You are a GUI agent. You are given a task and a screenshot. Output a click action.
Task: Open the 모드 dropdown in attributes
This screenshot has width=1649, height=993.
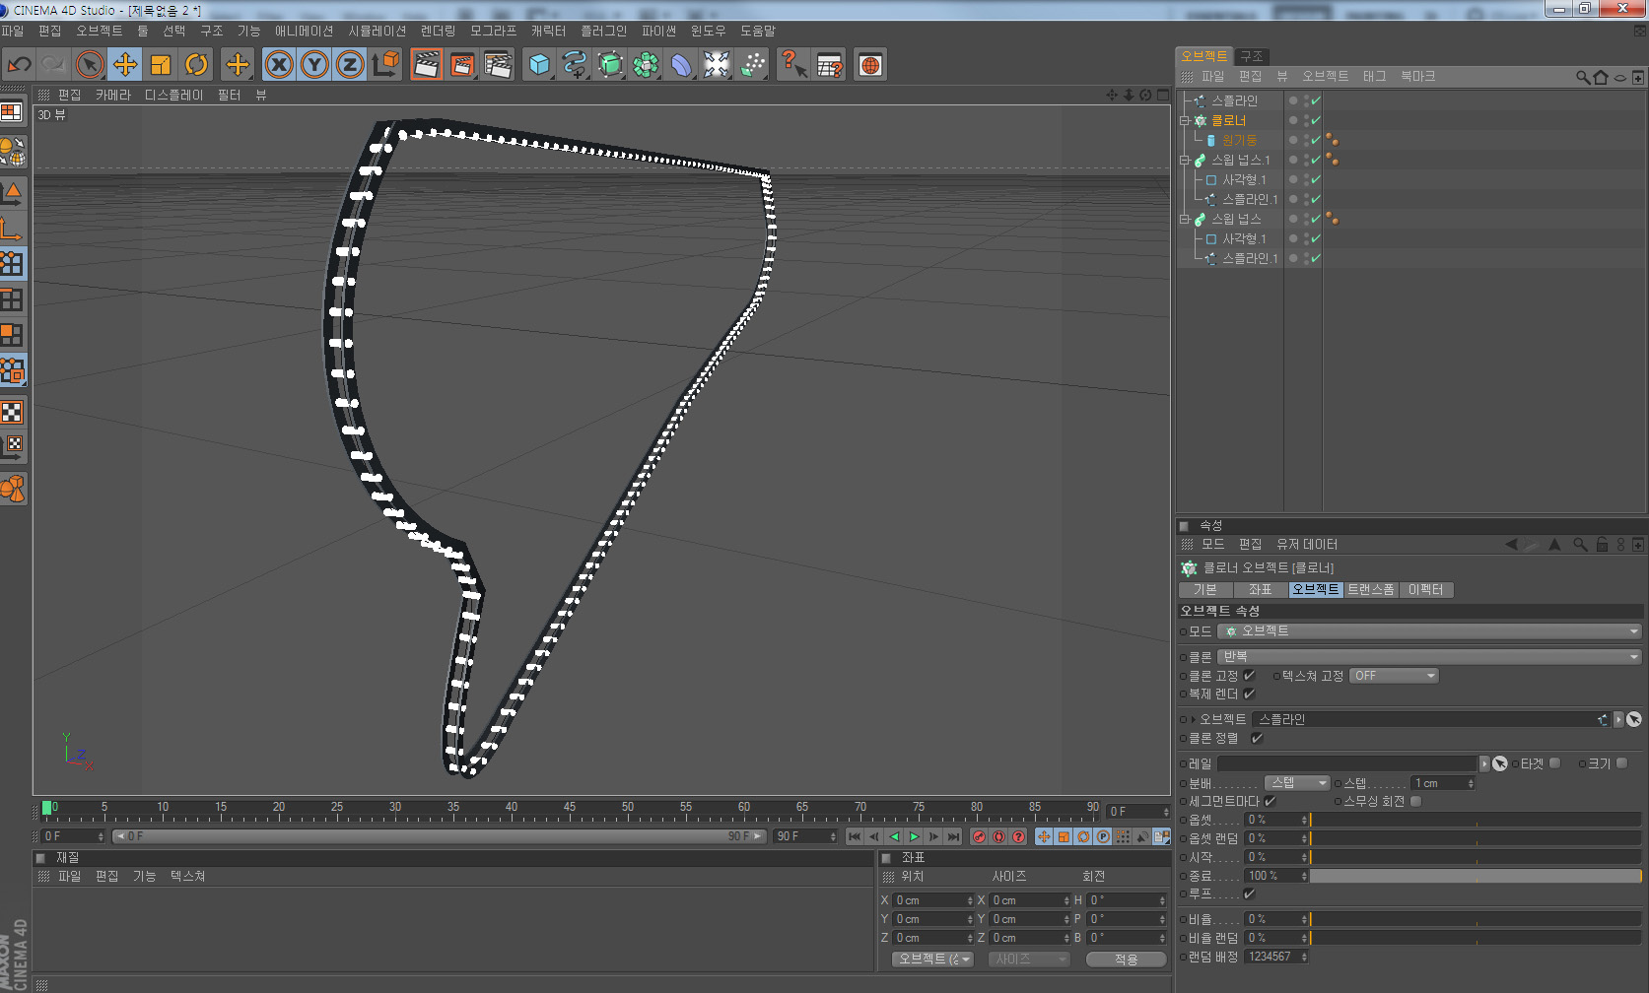tap(1429, 631)
